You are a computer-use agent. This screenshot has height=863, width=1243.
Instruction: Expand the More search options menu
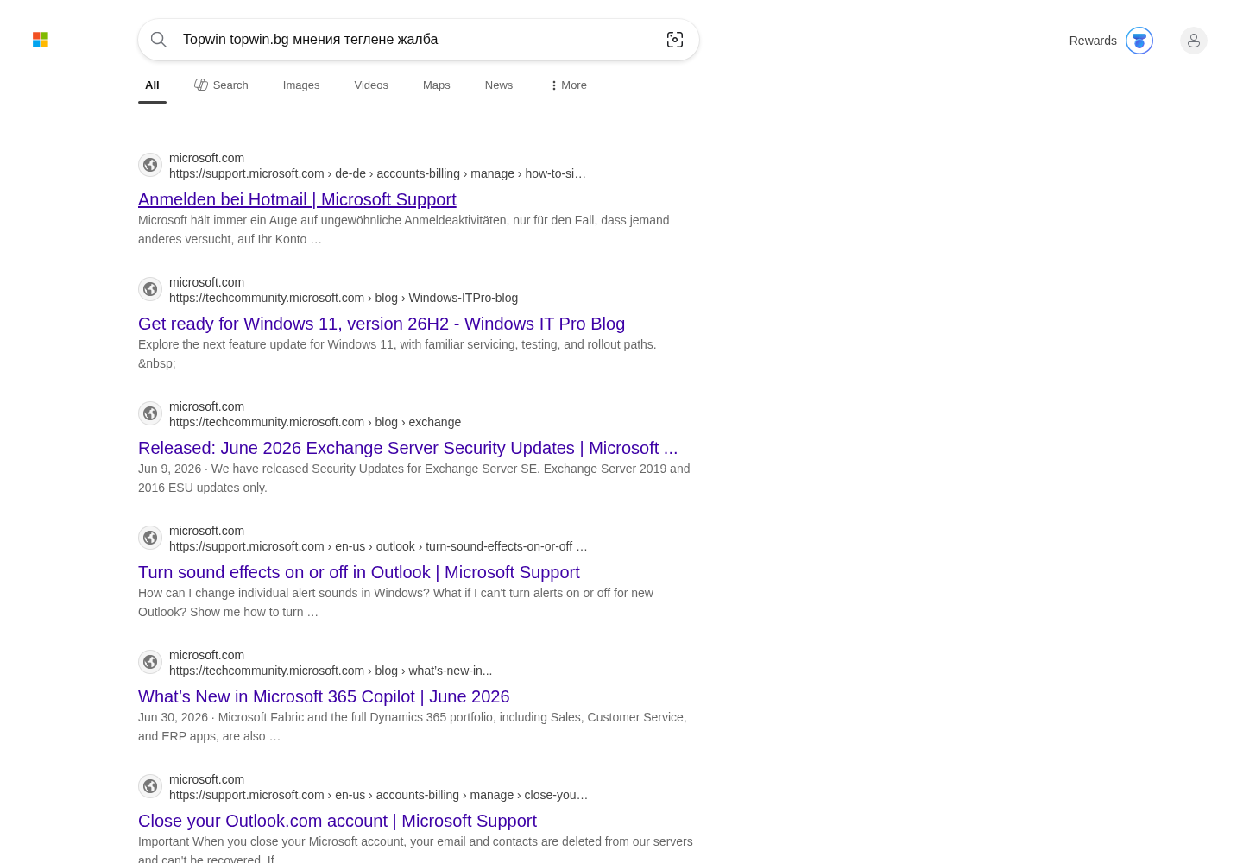(x=568, y=85)
